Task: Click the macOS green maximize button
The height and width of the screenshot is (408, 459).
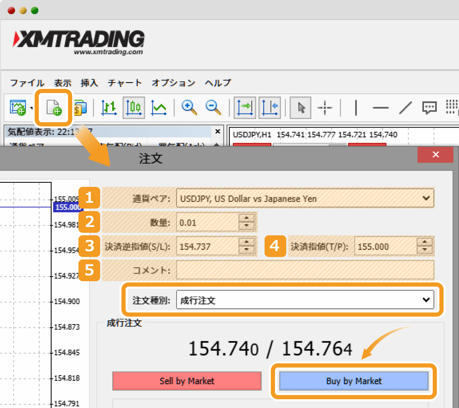Action: point(35,10)
